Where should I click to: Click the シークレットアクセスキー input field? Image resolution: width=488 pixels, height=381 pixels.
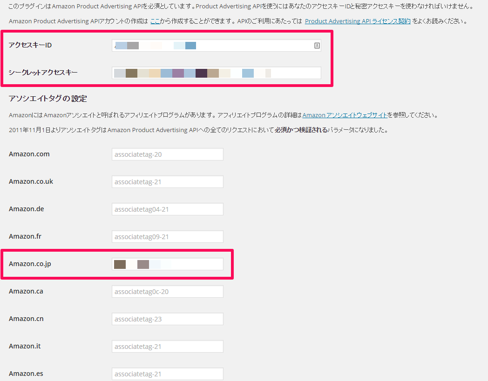click(x=217, y=73)
